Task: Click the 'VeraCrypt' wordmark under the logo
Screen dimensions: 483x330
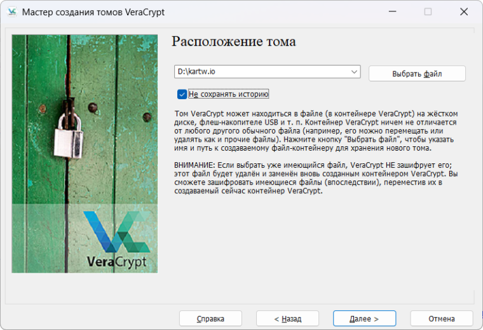Action: coord(117,261)
